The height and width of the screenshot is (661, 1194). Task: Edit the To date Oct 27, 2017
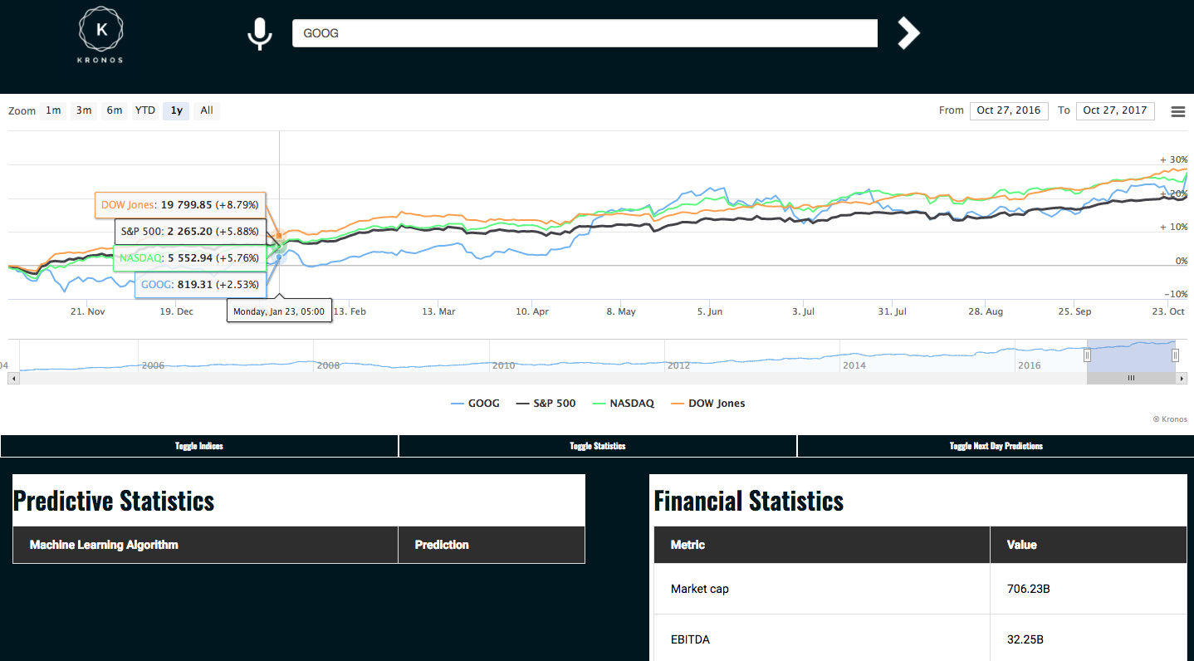(1115, 110)
